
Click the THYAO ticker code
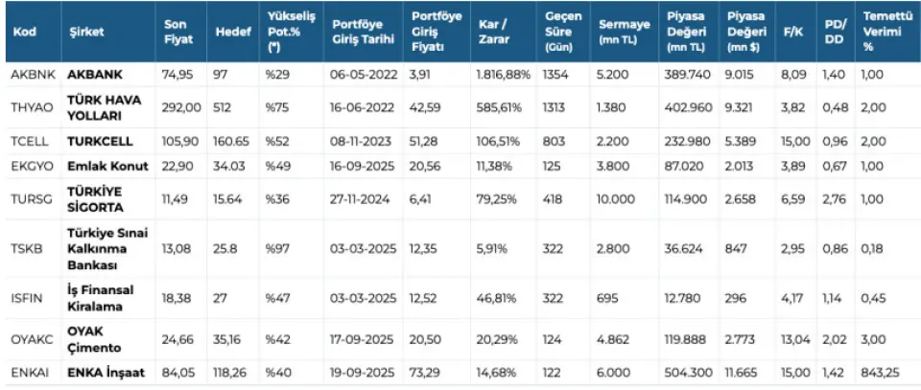pos(29,104)
